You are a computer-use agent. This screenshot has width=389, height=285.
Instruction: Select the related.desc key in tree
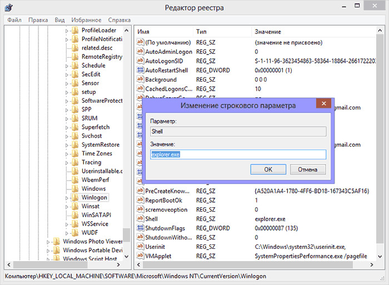pos(97,48)
